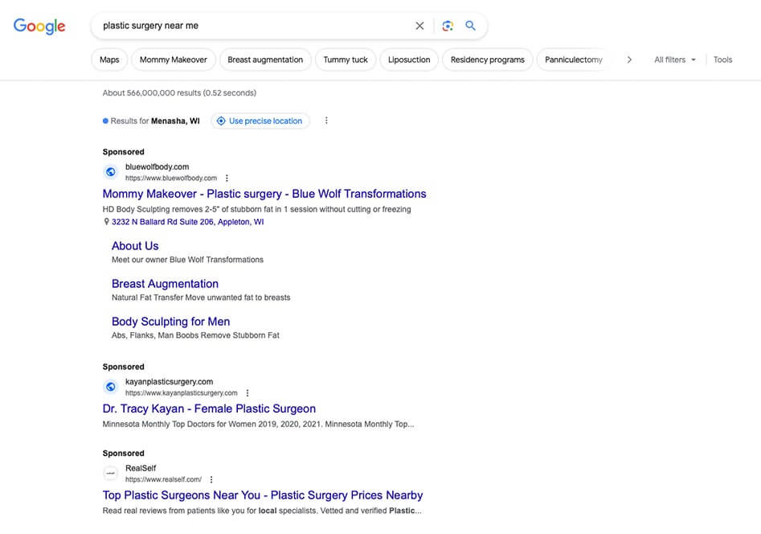Open Google Lens image search
This screenshot has height=534, width=761.
[x=448, y=26]
